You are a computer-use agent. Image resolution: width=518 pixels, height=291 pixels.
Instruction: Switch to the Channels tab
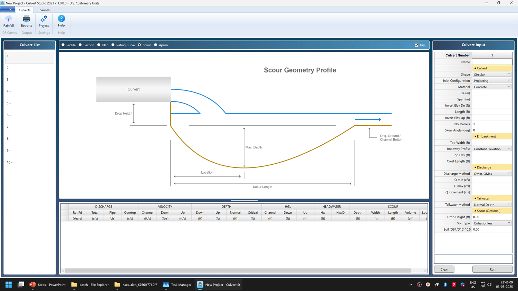[x=44, y=10]
